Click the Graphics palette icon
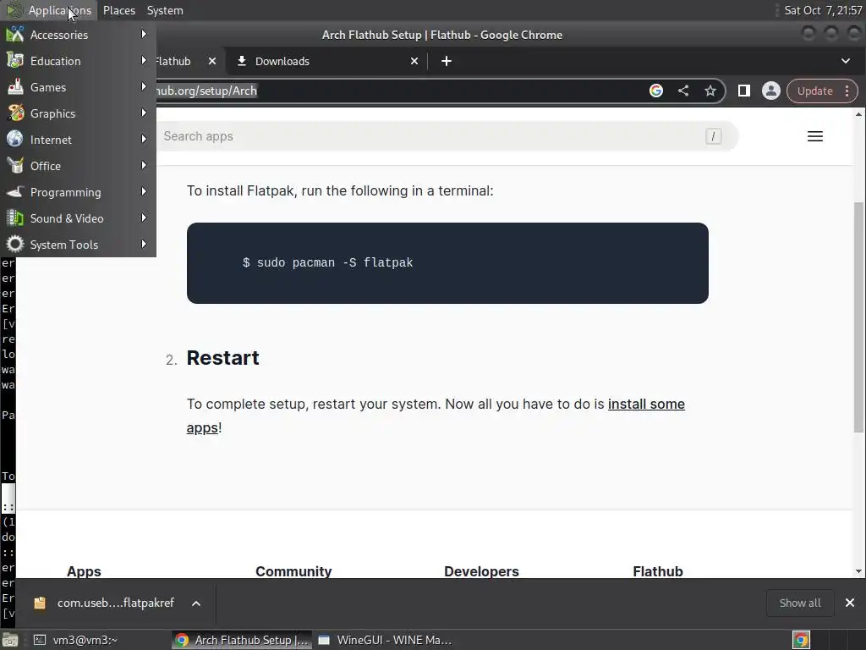 (15, 113)
